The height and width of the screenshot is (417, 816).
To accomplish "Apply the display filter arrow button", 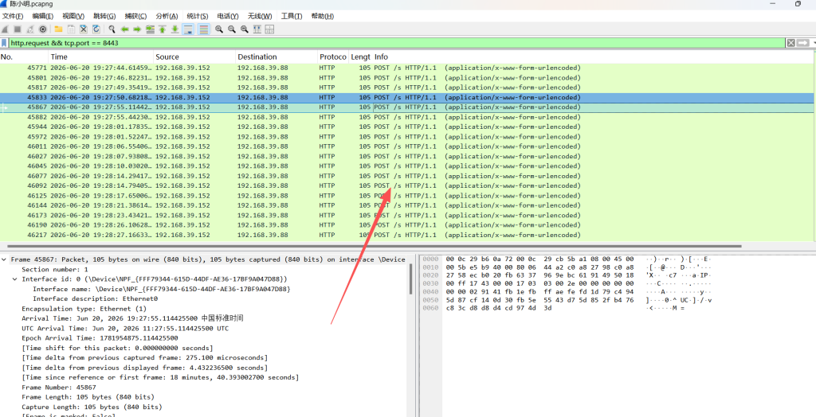I will [803, 43].
